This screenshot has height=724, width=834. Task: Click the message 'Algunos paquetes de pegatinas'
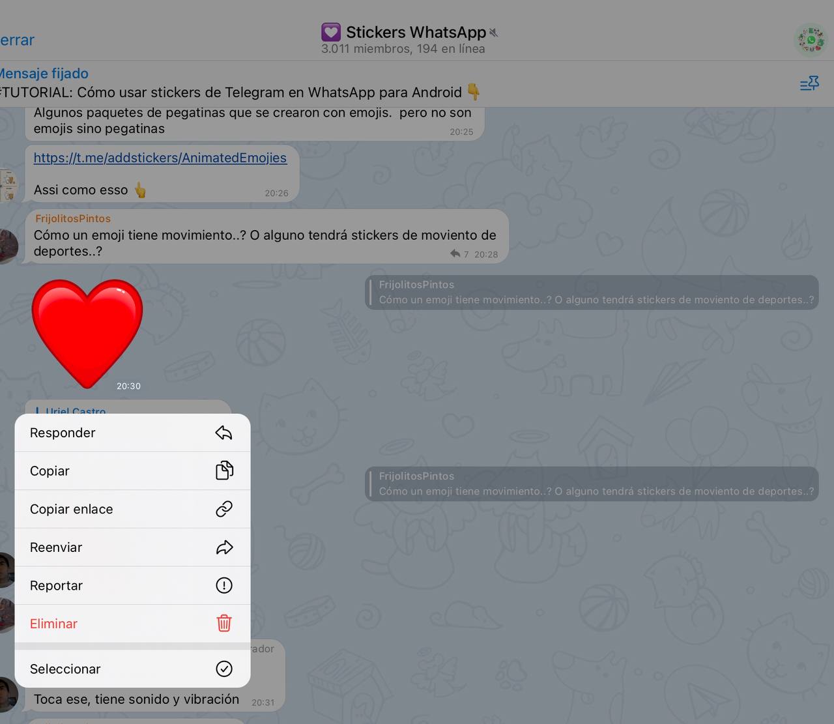click(x=254, y=123)
